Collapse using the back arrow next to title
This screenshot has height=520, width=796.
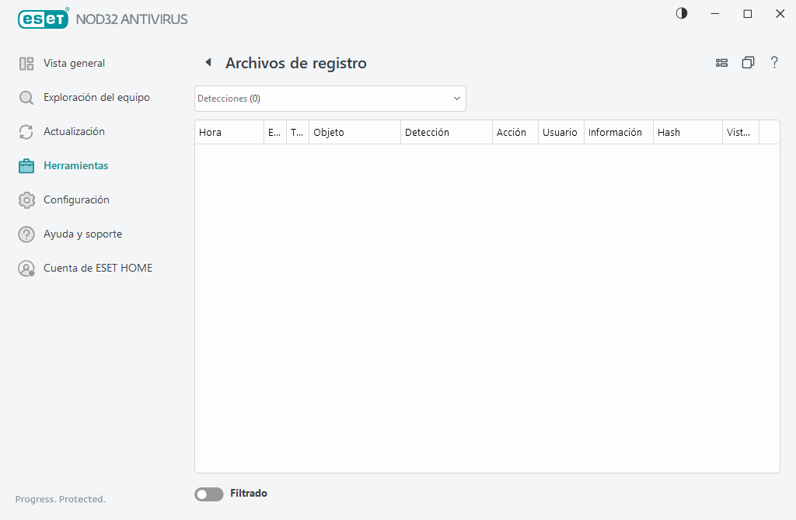[208, 62]
